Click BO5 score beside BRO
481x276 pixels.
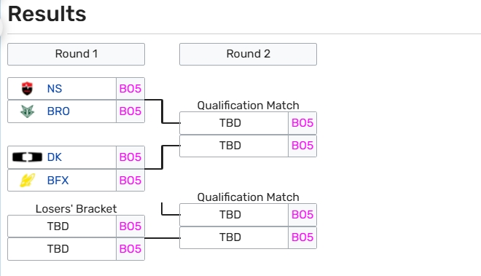(x=130, y=111)
